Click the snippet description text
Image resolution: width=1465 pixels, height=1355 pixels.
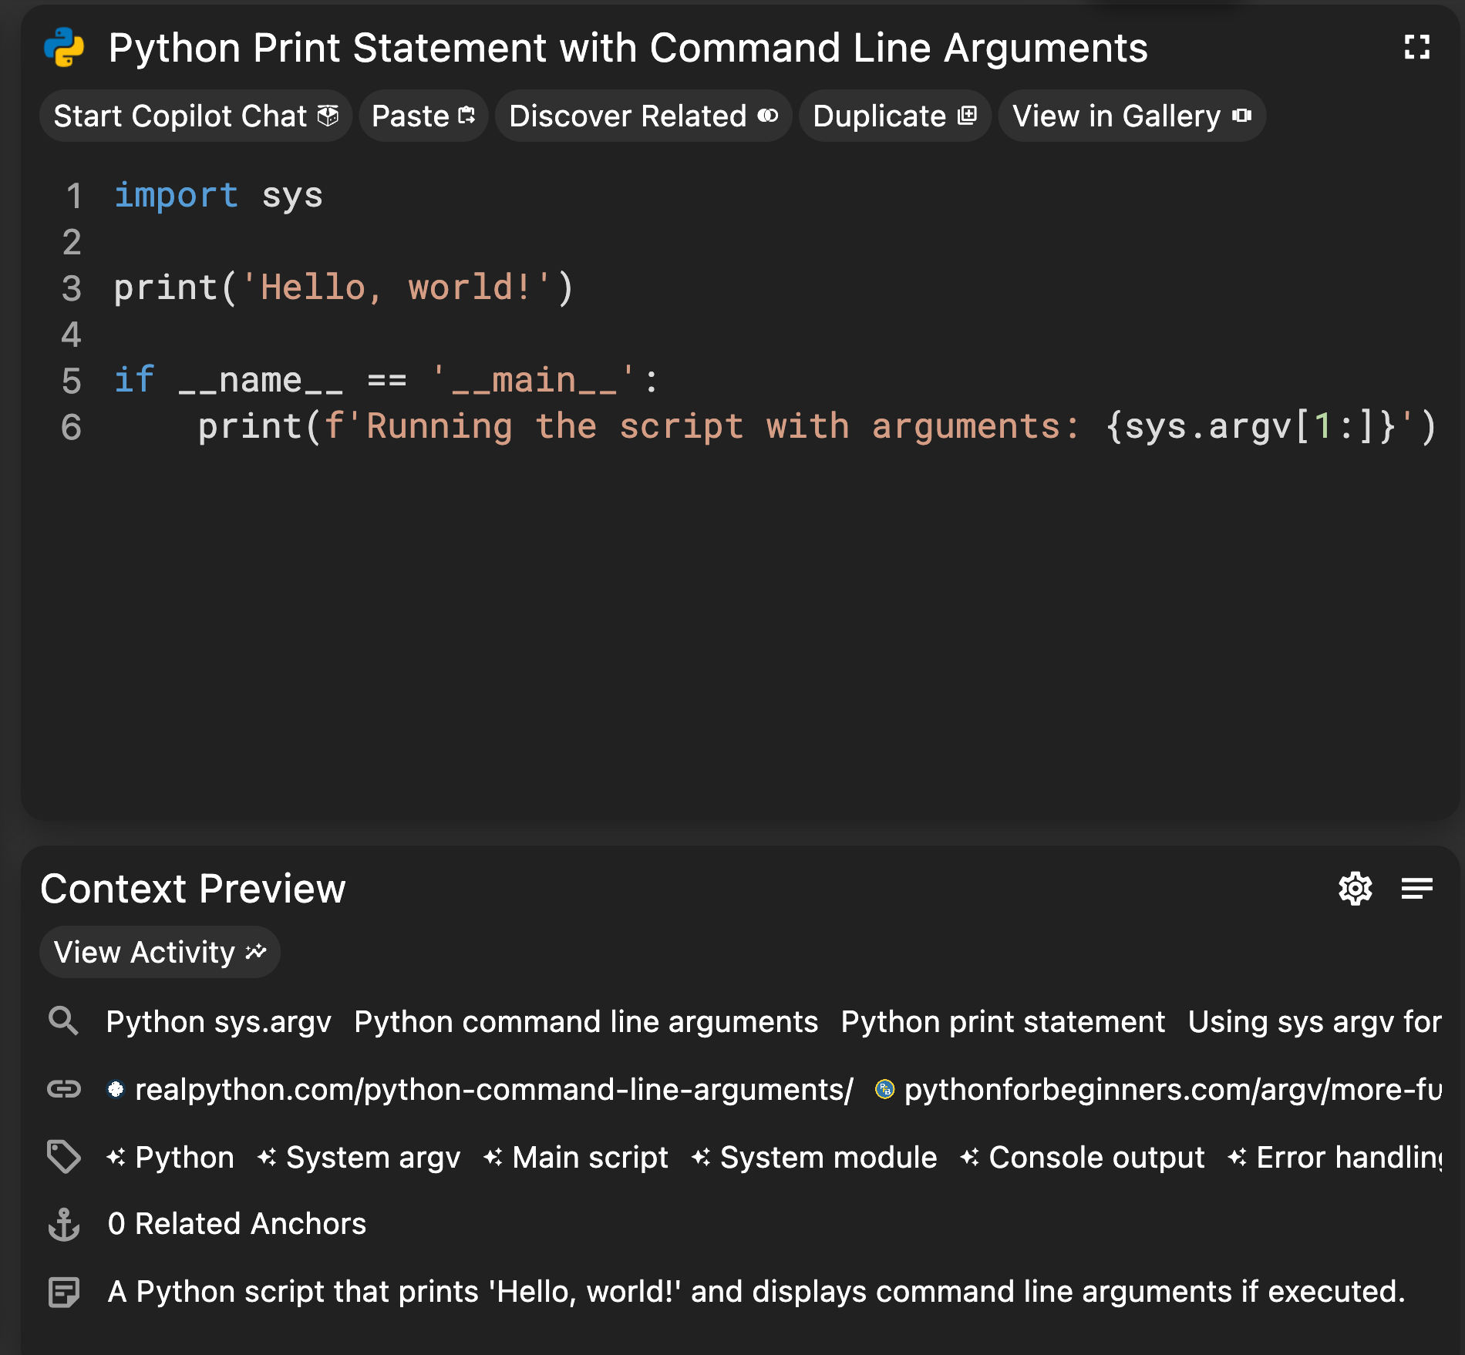point(756,1292)
